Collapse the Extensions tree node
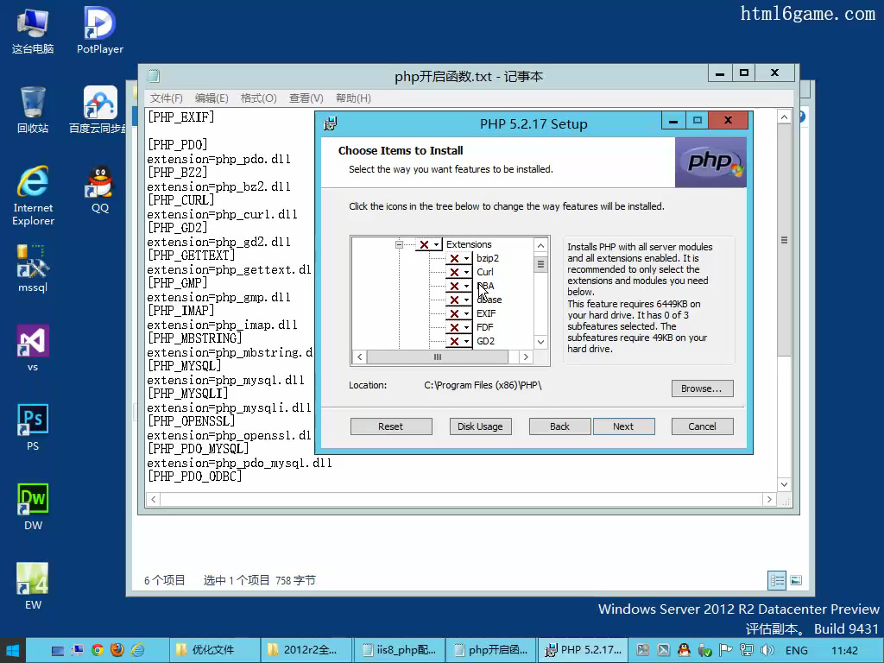 [x=399, y=244]
